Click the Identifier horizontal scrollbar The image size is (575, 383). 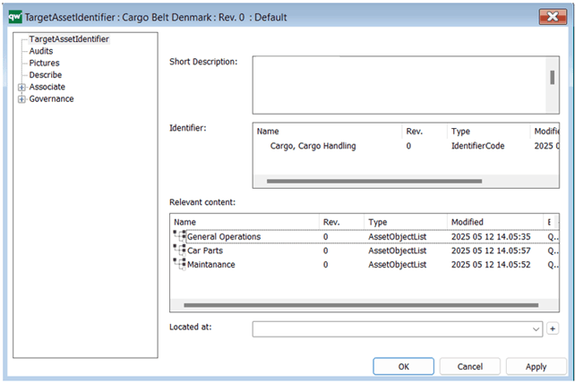point(374,181)
